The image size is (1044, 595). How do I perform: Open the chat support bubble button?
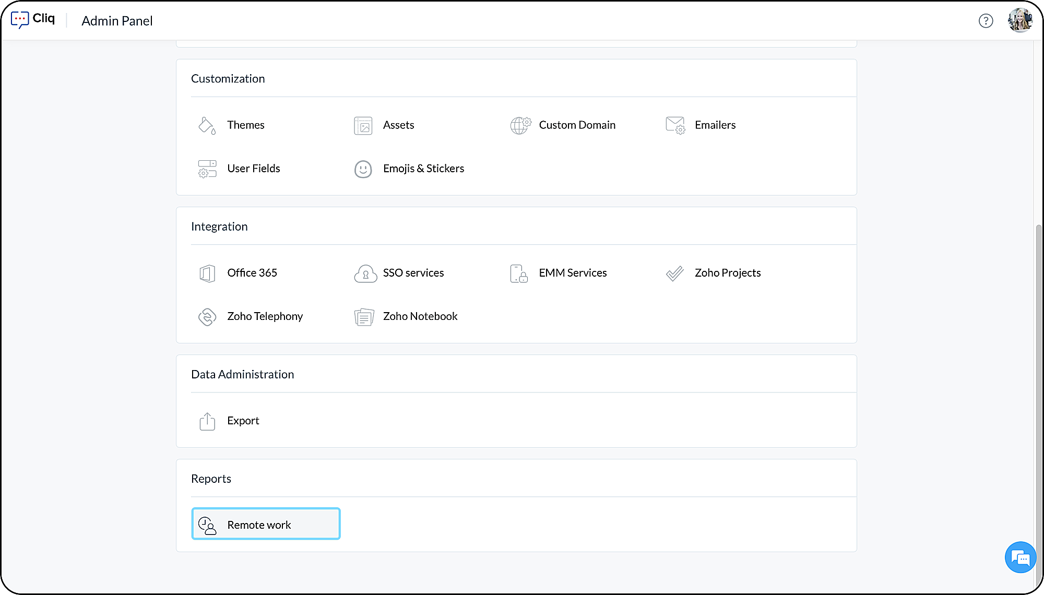(x=1020, y=557)
